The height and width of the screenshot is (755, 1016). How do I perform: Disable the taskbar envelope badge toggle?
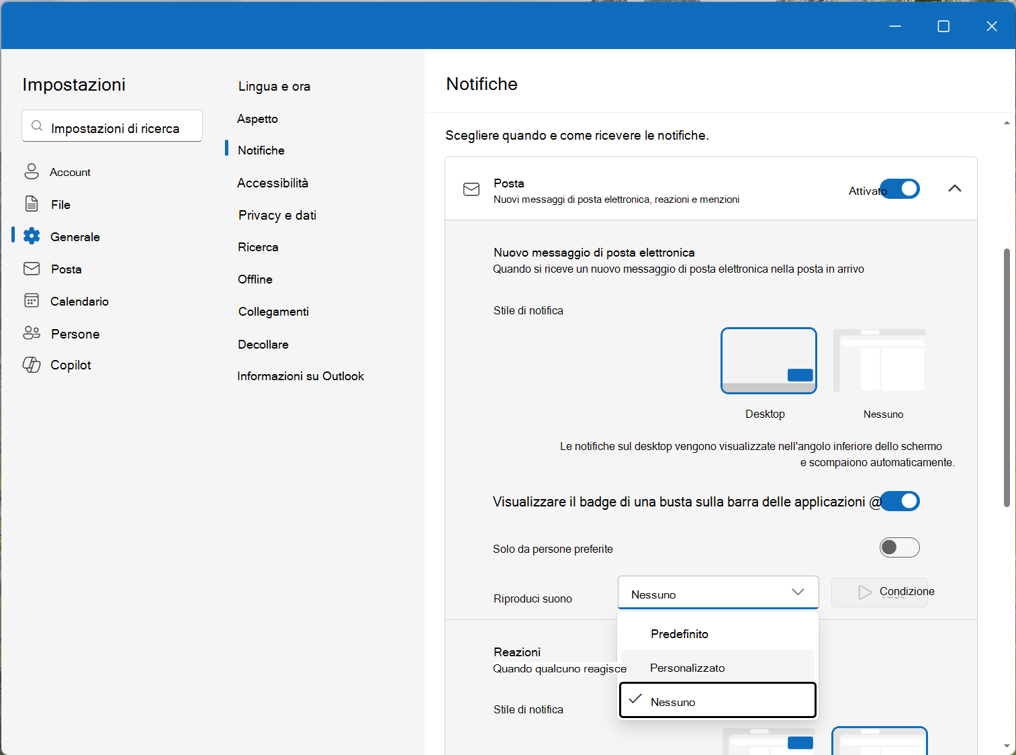tap(900, 501)
